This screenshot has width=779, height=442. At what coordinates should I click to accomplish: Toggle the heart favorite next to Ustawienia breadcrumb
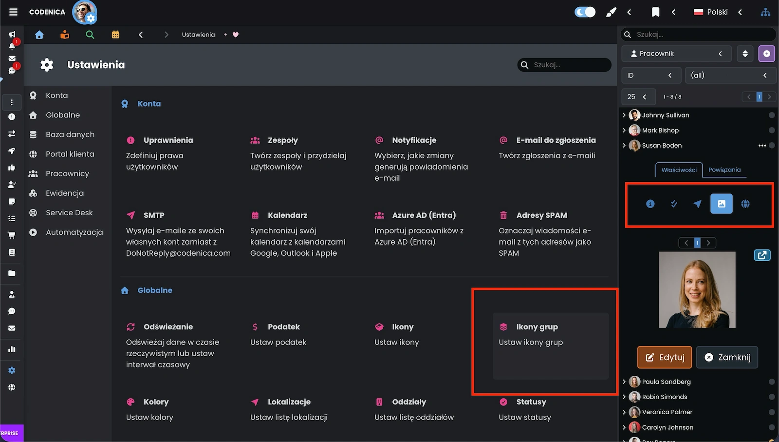[235, 35]
